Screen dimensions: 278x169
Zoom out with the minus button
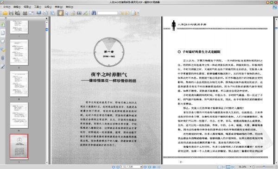(x=253, y=167)
